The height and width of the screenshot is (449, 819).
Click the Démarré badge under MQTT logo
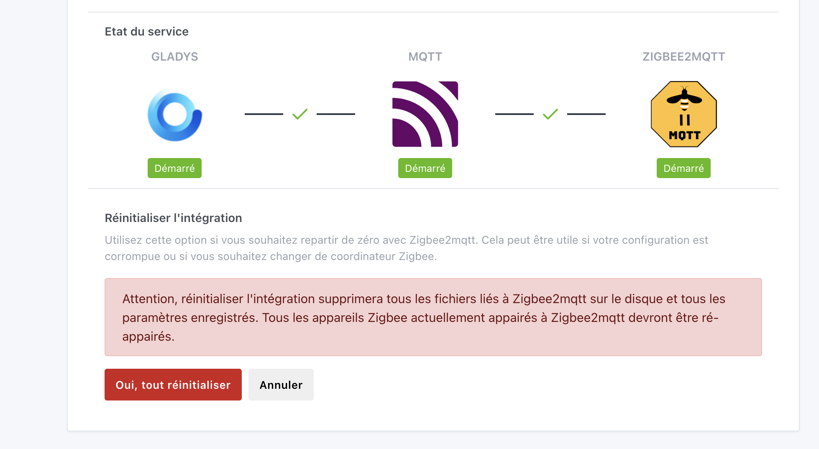[425, 168]
